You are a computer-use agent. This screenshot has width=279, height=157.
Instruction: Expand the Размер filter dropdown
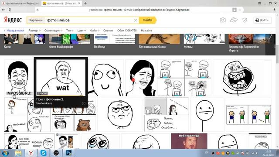pos(34,31)
